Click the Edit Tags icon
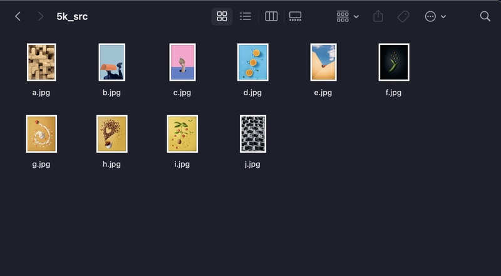Image resolution: width=501 pixels, height=276 pixels. click(403, 16)
